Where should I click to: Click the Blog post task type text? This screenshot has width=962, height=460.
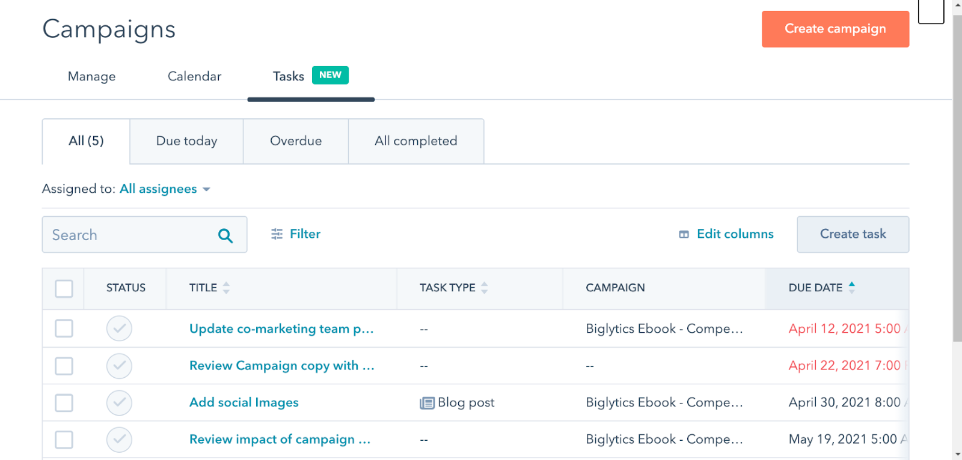point(466,403)
